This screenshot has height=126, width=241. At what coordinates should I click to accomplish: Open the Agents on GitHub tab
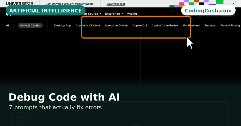[x=116, y=25]
